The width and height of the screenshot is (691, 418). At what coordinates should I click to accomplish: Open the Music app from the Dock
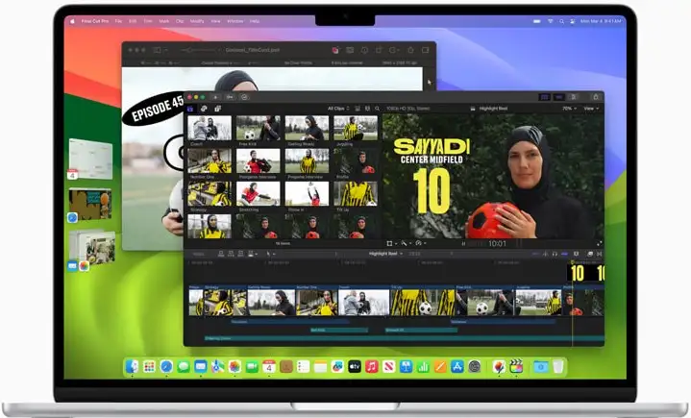point(372,366)
